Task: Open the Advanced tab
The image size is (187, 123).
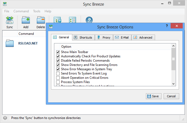Action: (x=143, y=38)
